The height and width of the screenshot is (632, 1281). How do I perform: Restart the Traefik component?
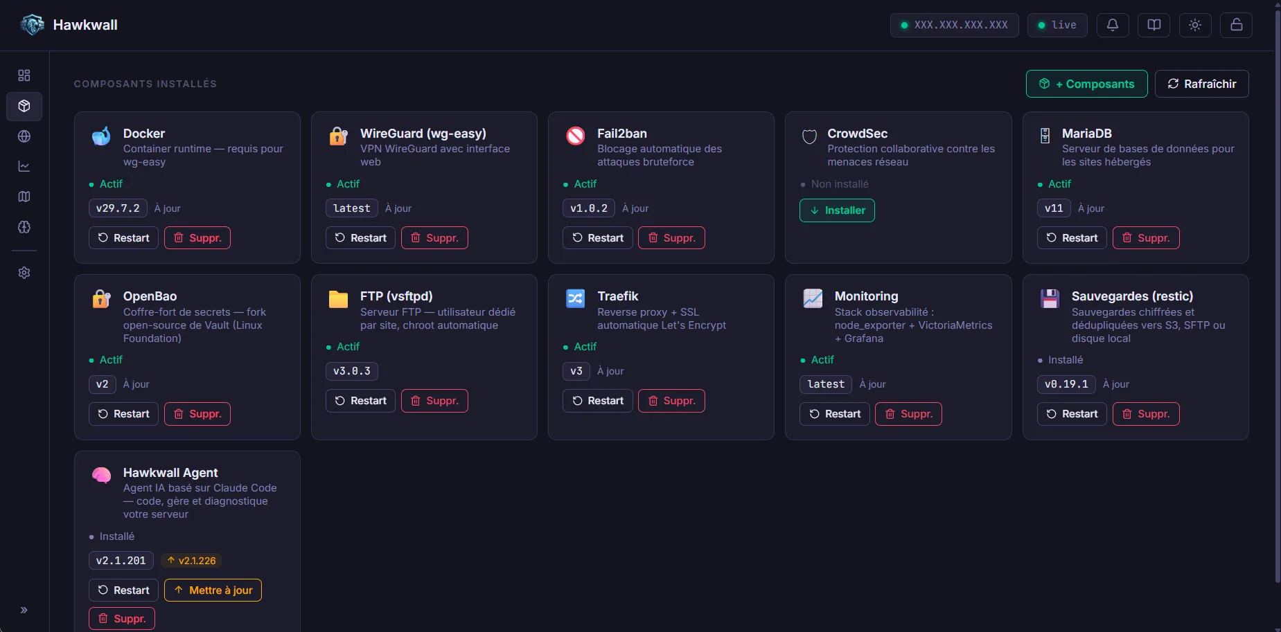coord(597,401)
